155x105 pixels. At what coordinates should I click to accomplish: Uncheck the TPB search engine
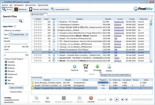tap(6, 80)
